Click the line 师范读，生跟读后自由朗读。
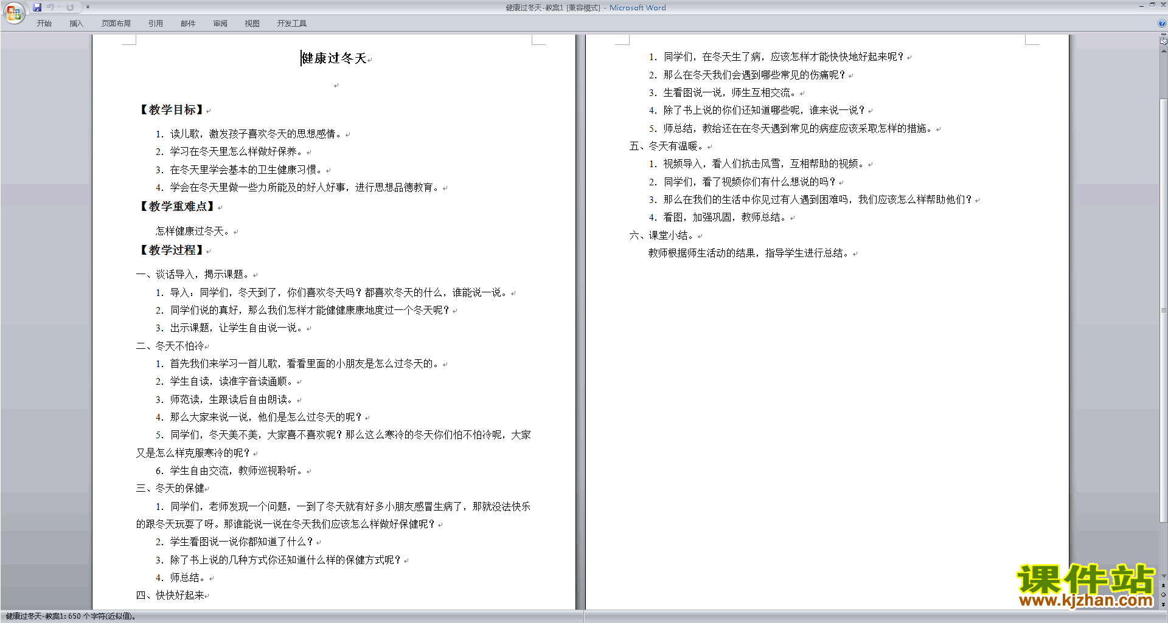 pos(233,399)
